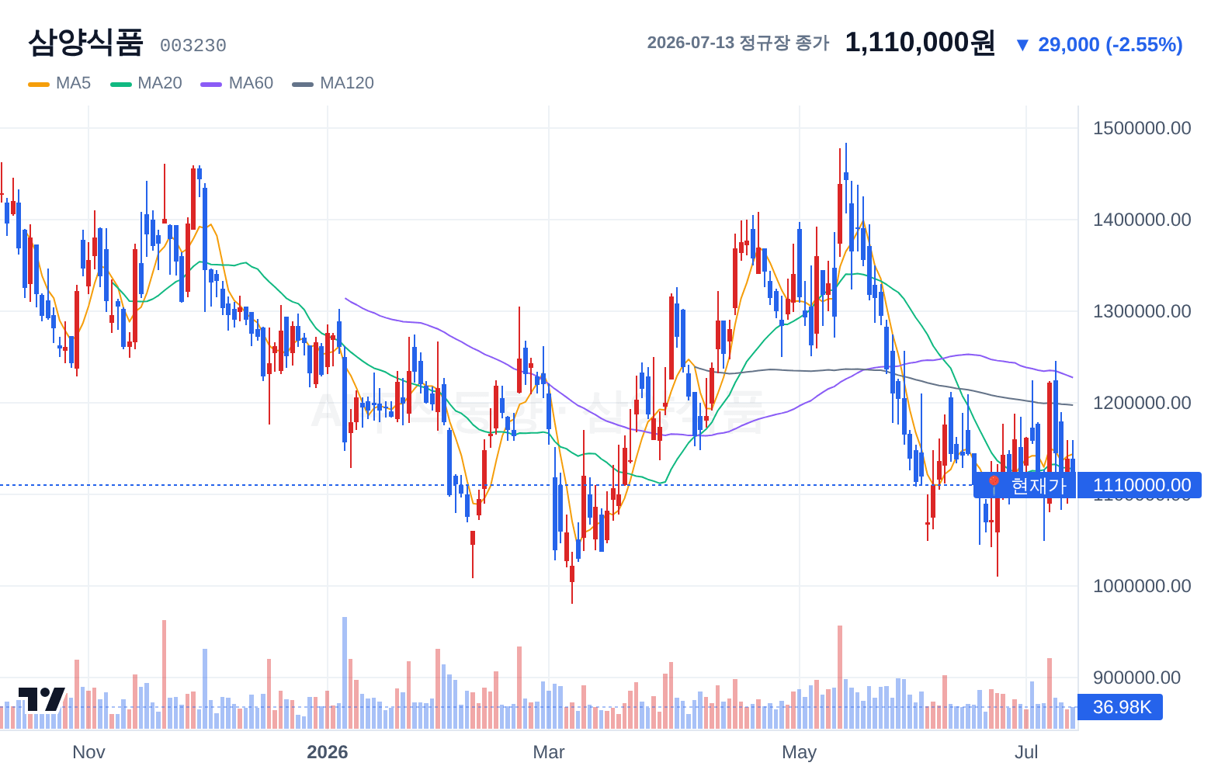Click the 1110000.00 blue price axis badge

[1140, 486]
